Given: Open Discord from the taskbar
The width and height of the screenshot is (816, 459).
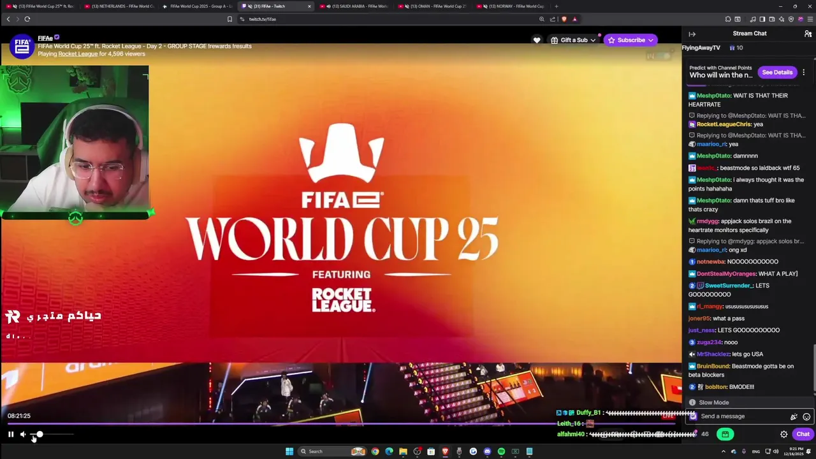Looking at the screenshot, I should pos(487,451).
